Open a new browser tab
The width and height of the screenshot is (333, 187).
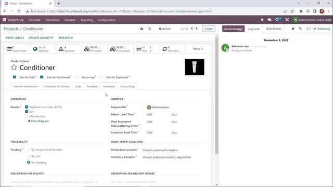click(x=59, y=4)
